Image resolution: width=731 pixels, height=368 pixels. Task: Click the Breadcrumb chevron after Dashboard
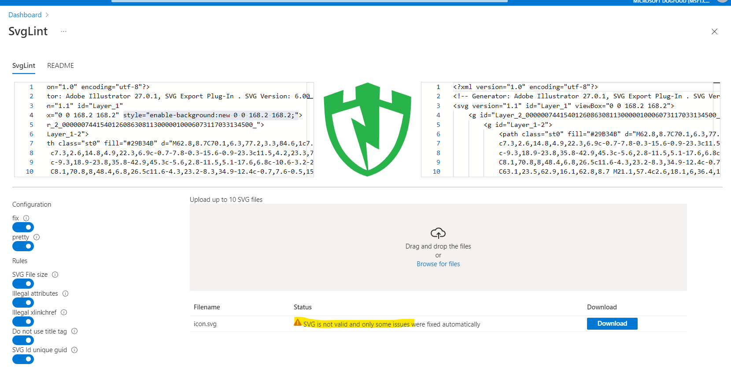[47, 15]
